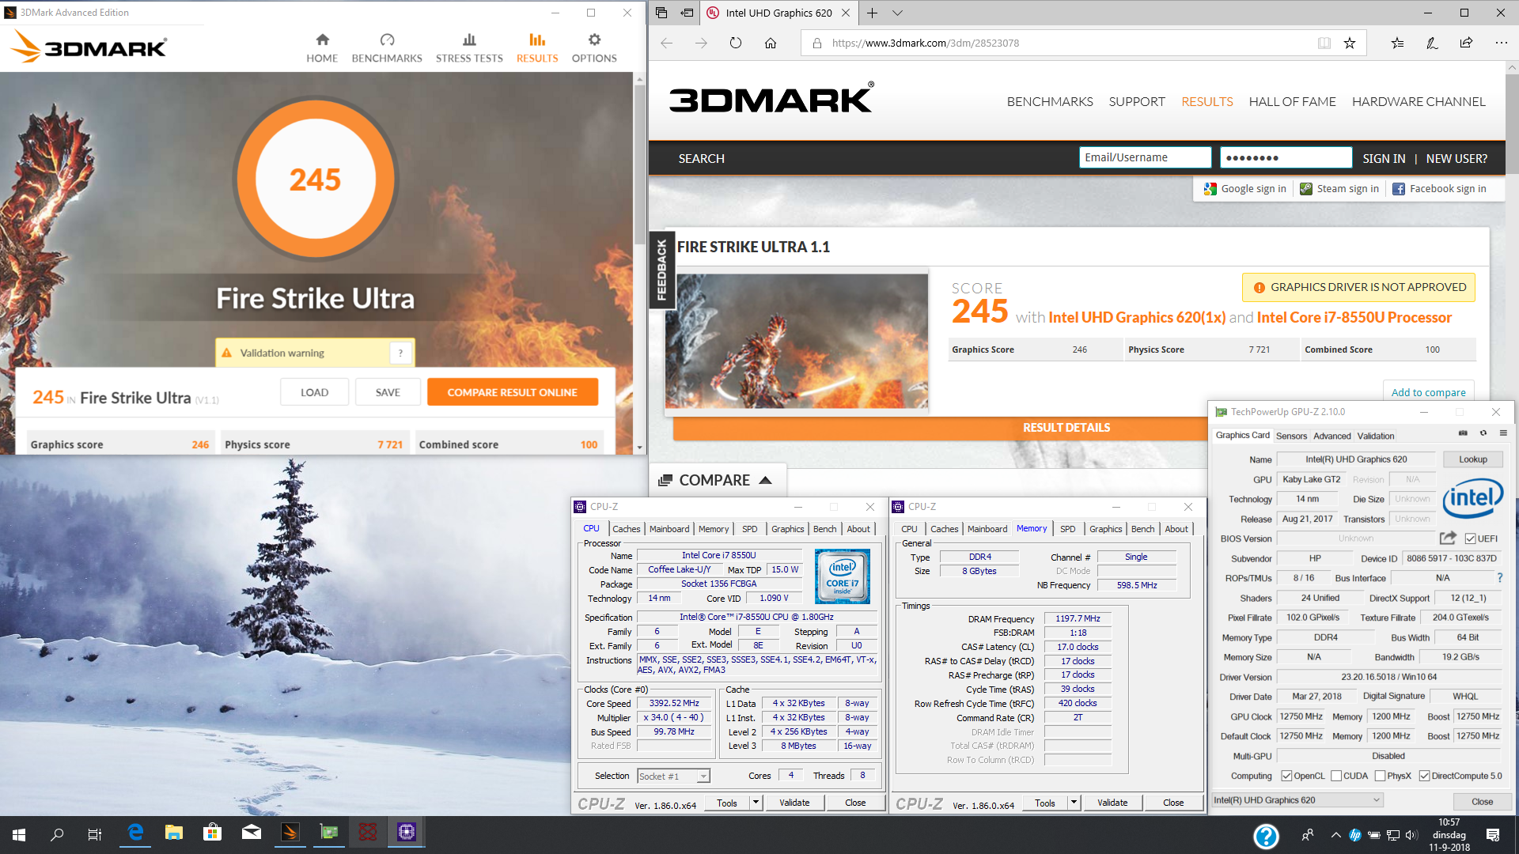Open the volume control in system tray

pyautogui.click(x=1411, y=835)
